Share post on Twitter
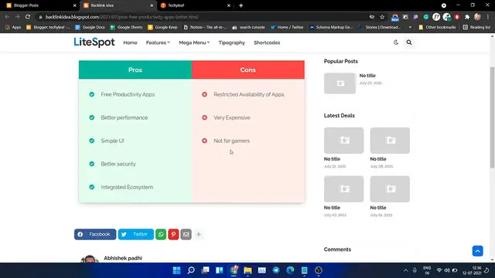The width and height of the screenshot is (495, 278). [x=136, y=234]
